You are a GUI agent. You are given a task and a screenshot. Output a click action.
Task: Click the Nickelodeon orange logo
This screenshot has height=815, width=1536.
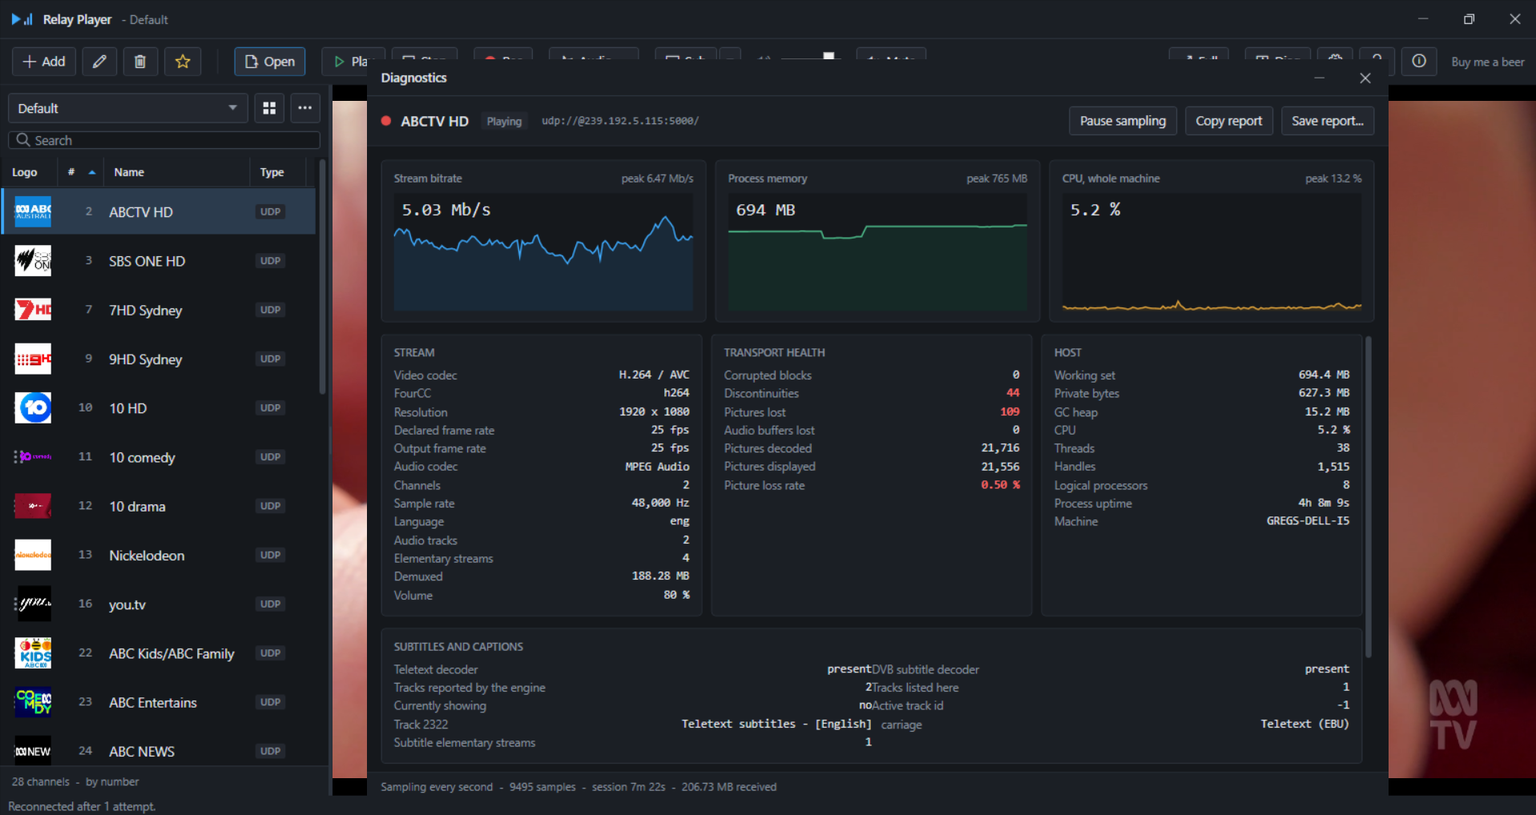(33, 555)
